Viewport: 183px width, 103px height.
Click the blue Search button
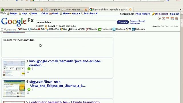(123, 22)
